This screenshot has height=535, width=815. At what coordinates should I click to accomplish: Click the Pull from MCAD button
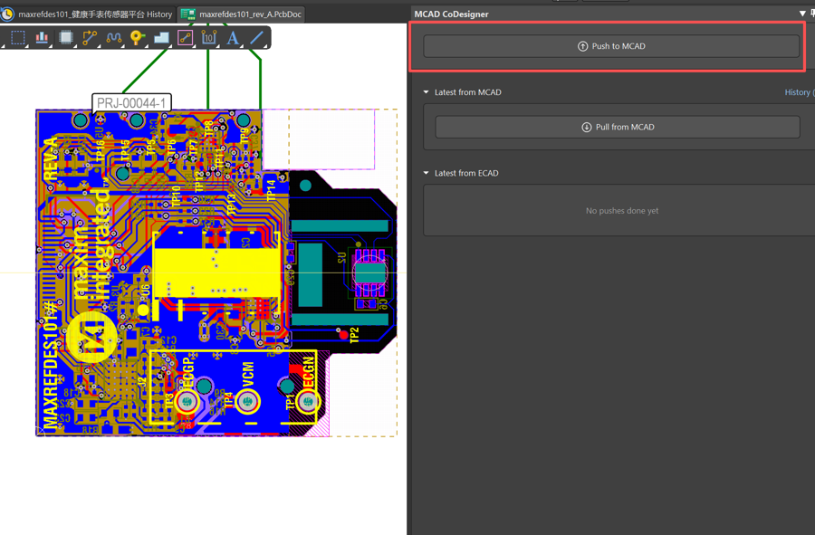(x=618, y=128)
